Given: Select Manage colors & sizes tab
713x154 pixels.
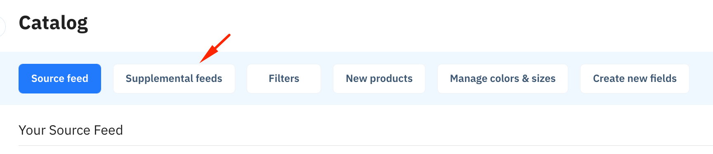Looking at the screenshot, I should point(503,79).
